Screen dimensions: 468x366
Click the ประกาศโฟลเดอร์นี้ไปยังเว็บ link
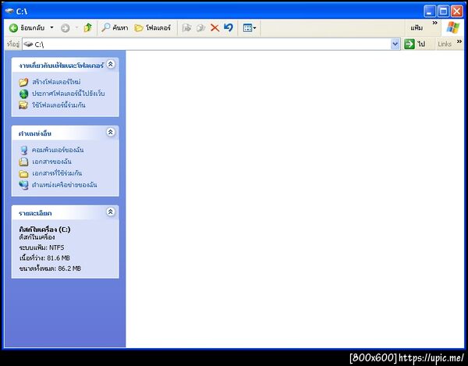[69, 94]
